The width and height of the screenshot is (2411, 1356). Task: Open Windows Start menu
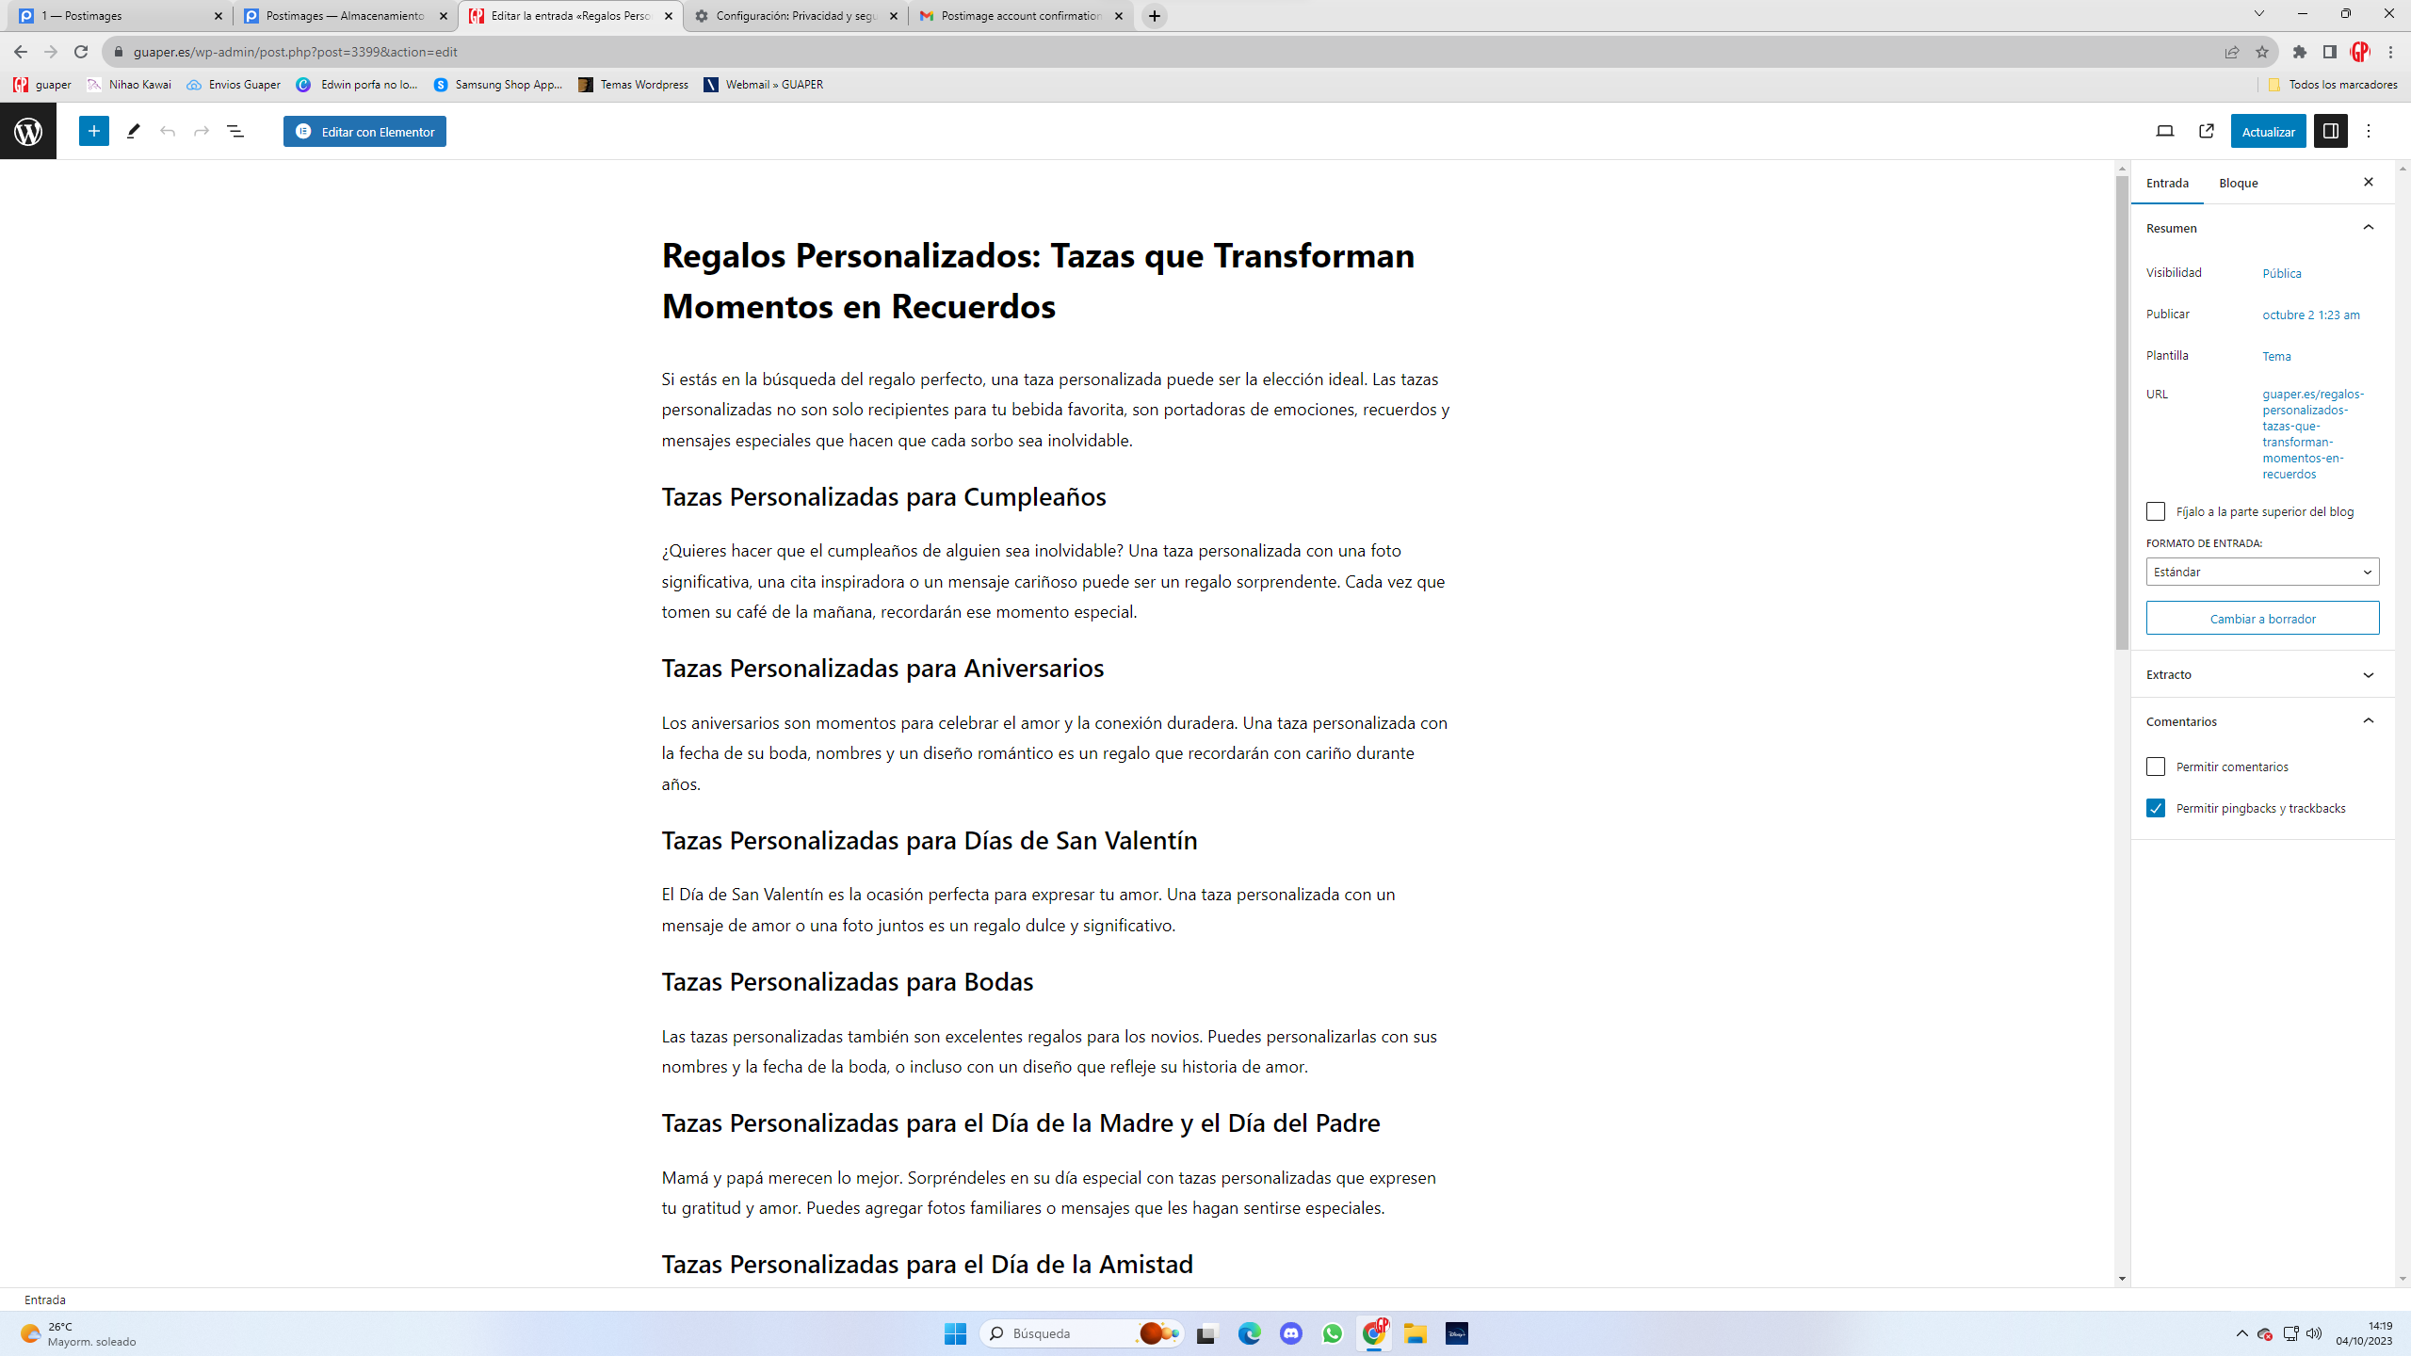955,1333
